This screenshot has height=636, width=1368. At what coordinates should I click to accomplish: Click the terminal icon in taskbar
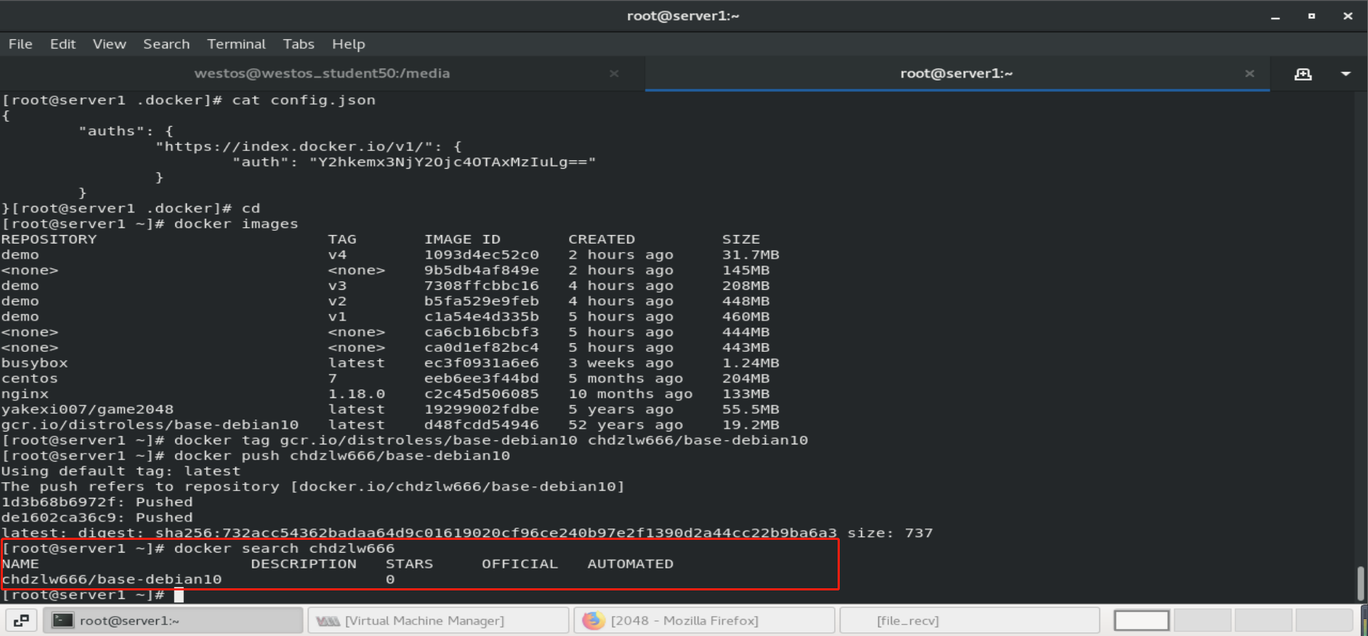click(x=63, y=620)
